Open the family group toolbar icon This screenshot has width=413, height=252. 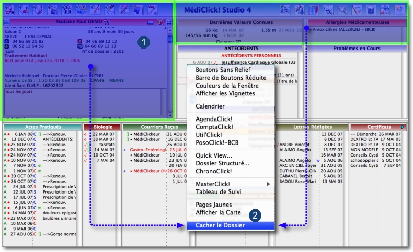(66, 10)
